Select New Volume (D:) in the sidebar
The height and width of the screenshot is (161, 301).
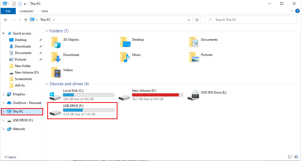tap(27, 72)
